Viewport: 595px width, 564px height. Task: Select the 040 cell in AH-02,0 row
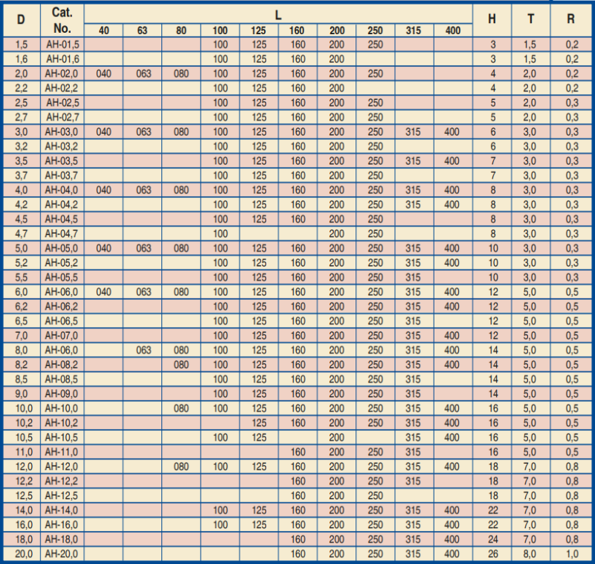pyautogui.click(x=103, y=74)
